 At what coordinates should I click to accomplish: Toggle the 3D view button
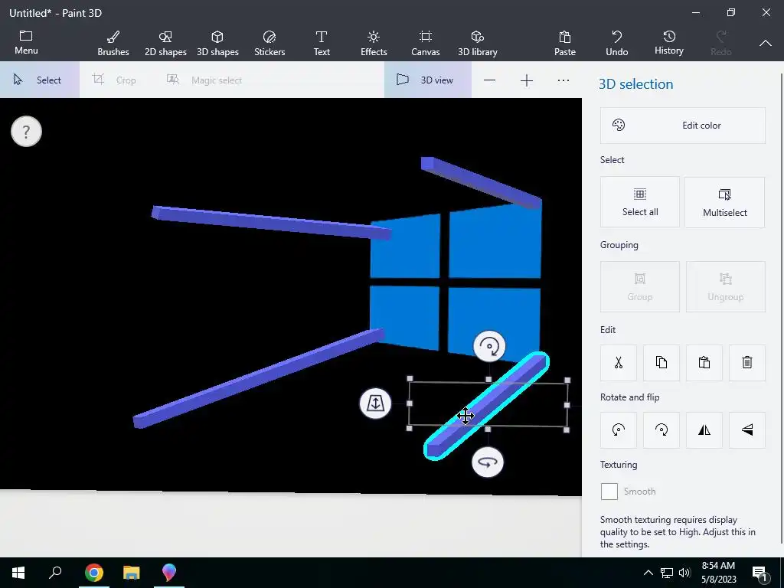point(427,80)
